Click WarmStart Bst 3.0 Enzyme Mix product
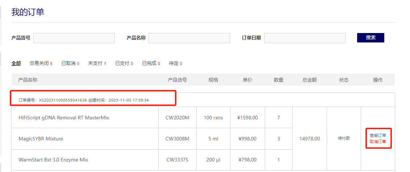Screen dimensions: 410x172 53,160
